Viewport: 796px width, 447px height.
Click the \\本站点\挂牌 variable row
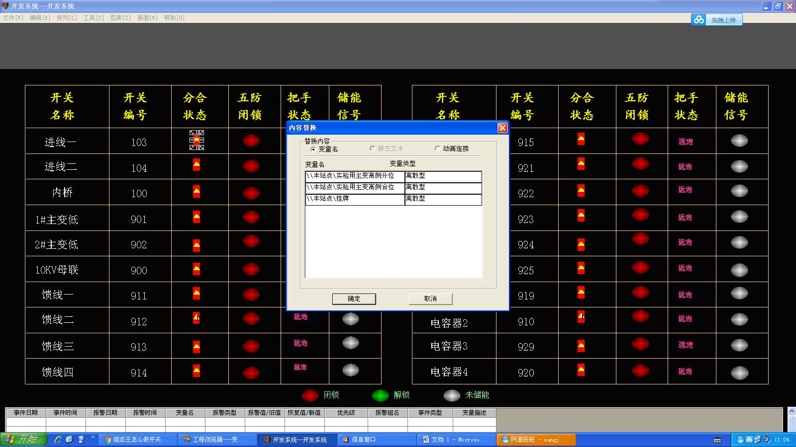[354, 199]
